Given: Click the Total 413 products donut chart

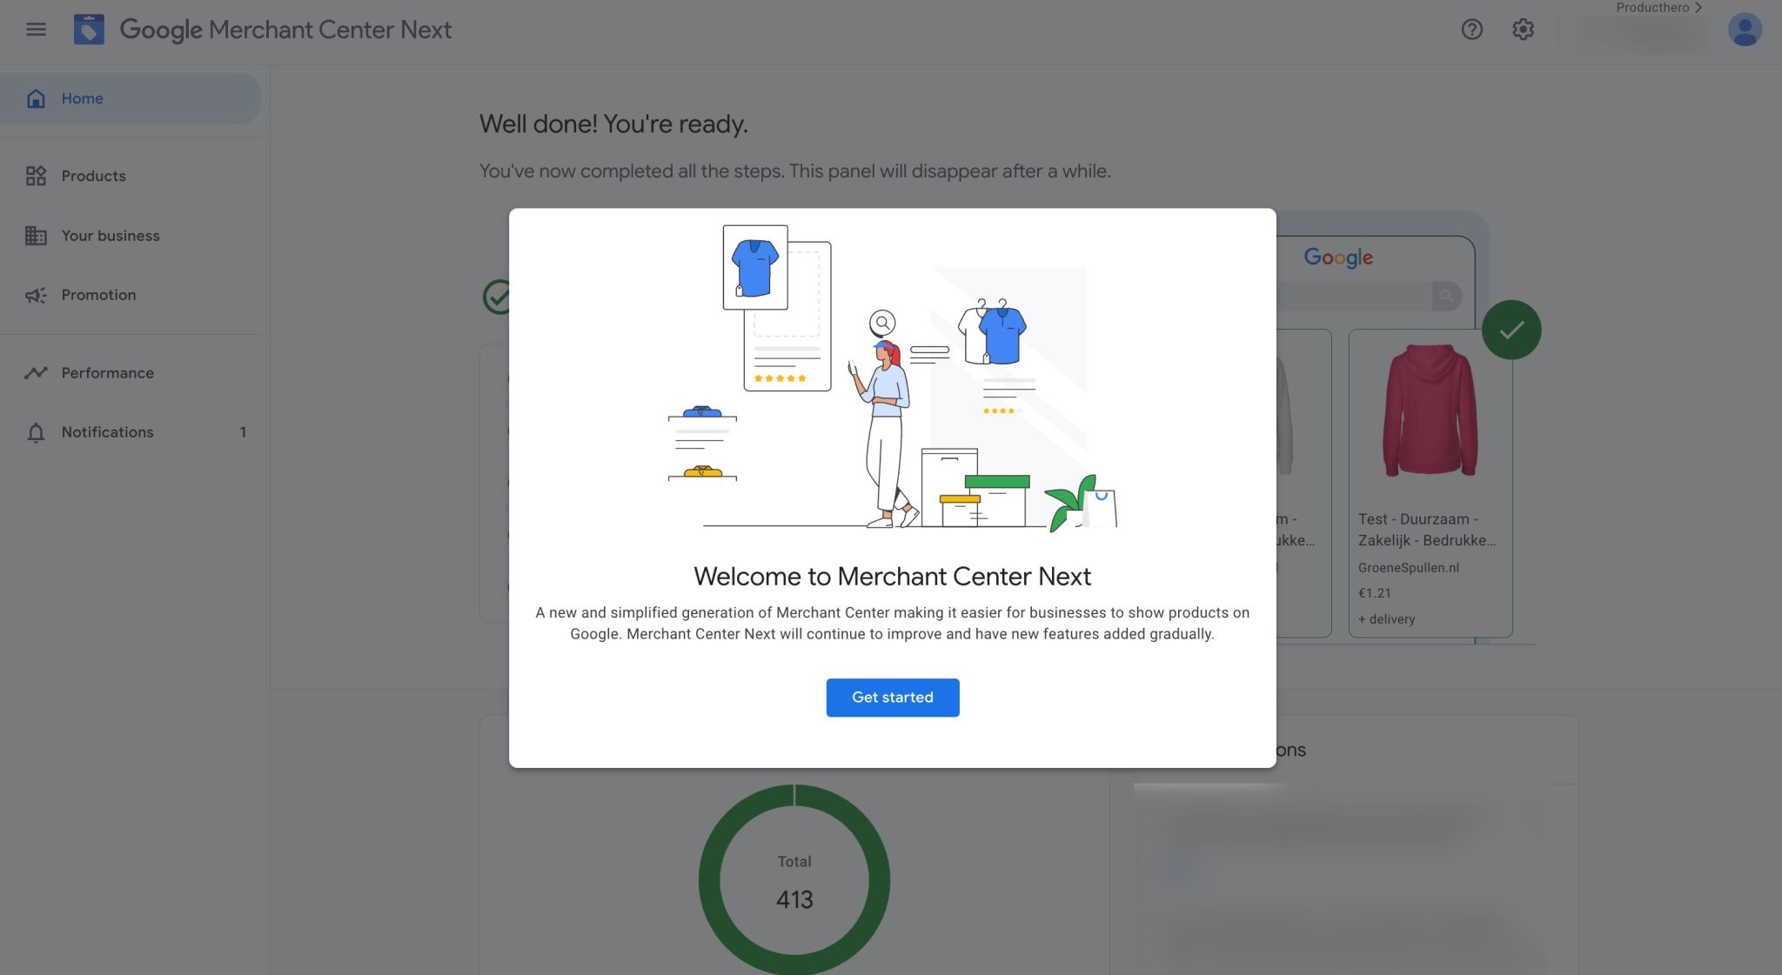Looking at the screenshot, I should pyautogui.click(x=794, y=880).
